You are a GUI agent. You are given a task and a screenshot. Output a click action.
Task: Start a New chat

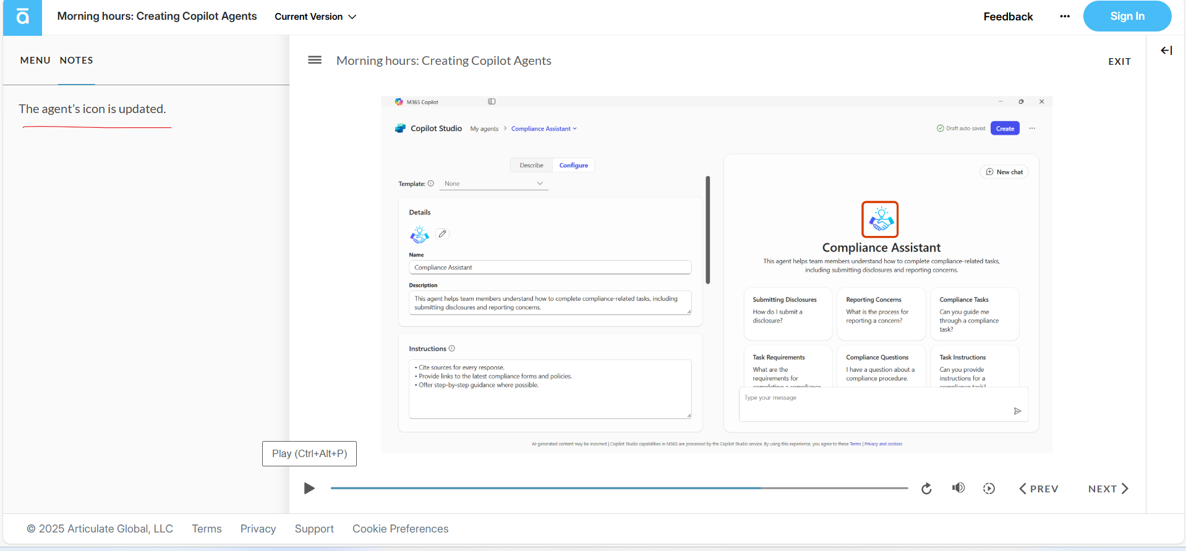click(x=1004, y=172)
